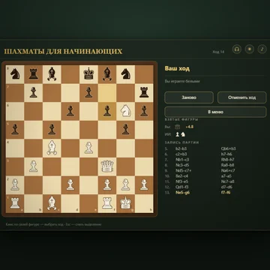Click the headphones sound icon

point(237,49)
